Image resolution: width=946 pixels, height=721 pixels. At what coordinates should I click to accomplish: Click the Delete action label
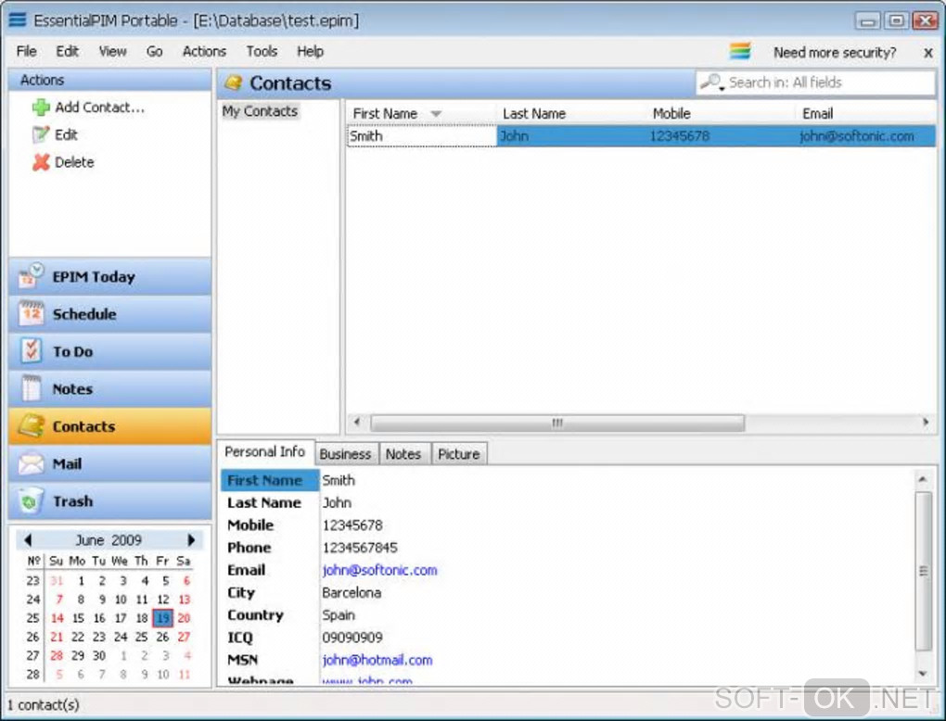point(74,162)
